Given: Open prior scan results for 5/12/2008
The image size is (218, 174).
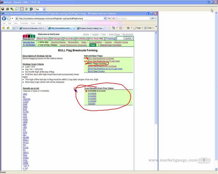Looking at the screenshot, I should (x=92, y=101).
